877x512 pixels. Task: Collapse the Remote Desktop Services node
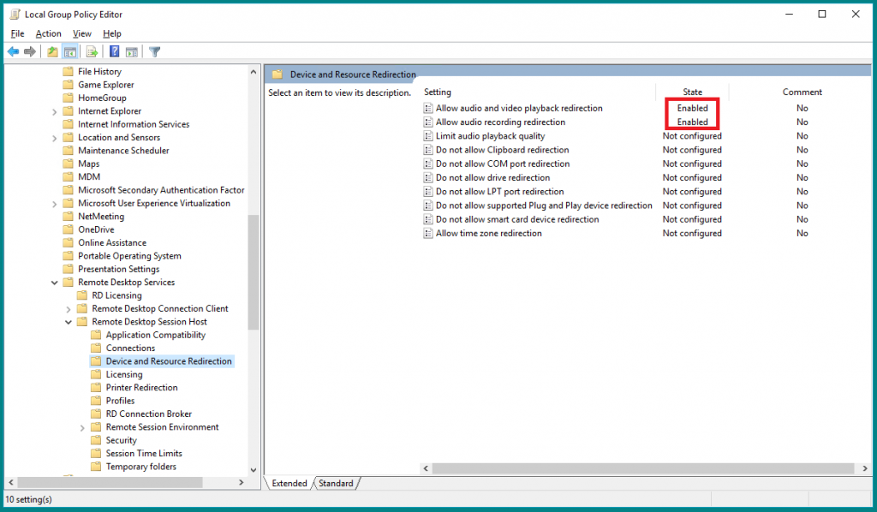(x=54, y=283)
